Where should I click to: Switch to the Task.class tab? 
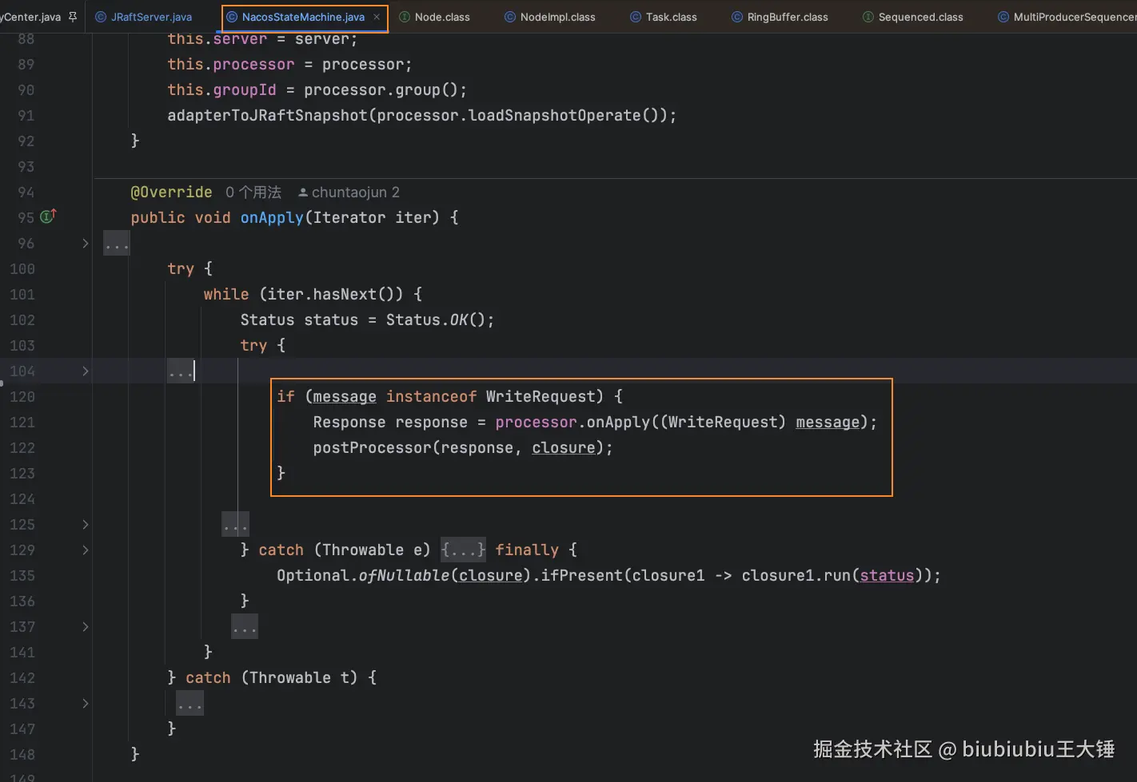tap(664, 17)
